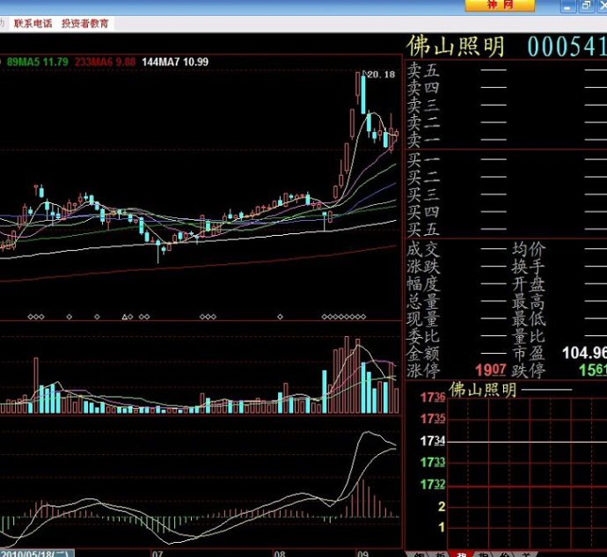Click the 佛山照明 title above intraday chart
Screen dimensions: 607x557
pos(483,389)
